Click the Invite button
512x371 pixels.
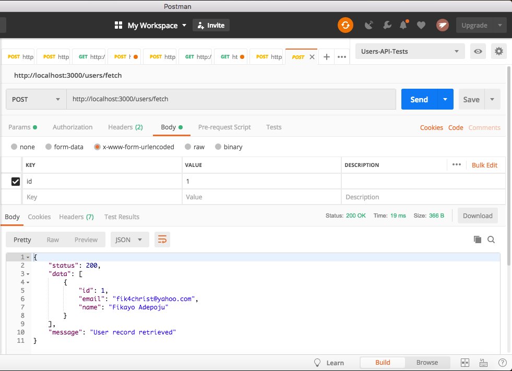tap(211, 25)
